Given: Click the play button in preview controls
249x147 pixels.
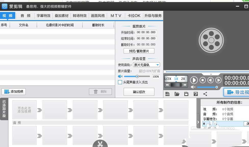Looking at the screenshot, I should click(x=194, y=80).
